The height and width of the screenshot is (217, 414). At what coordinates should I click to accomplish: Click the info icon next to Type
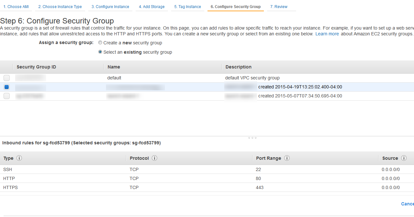coord(19,158)
